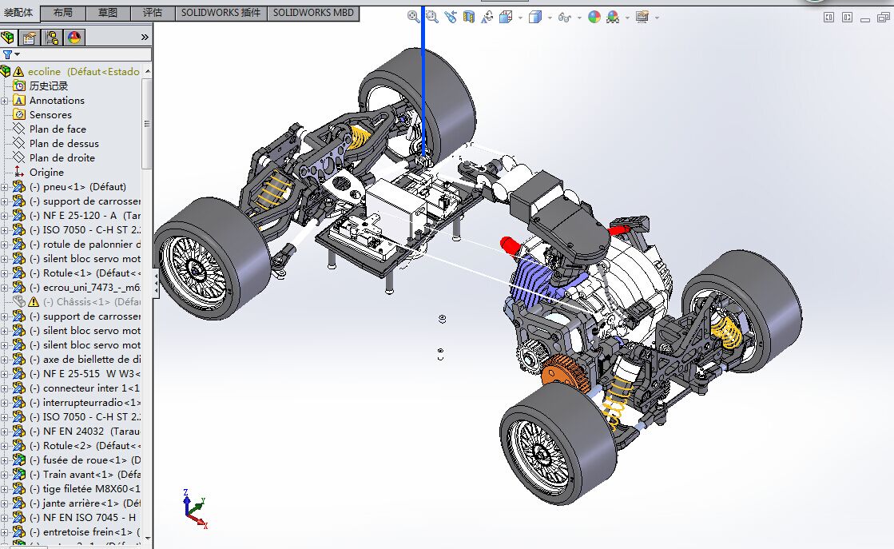
Task: Expand the panel with the double-chevron button
Action: [x=145, y=38]
